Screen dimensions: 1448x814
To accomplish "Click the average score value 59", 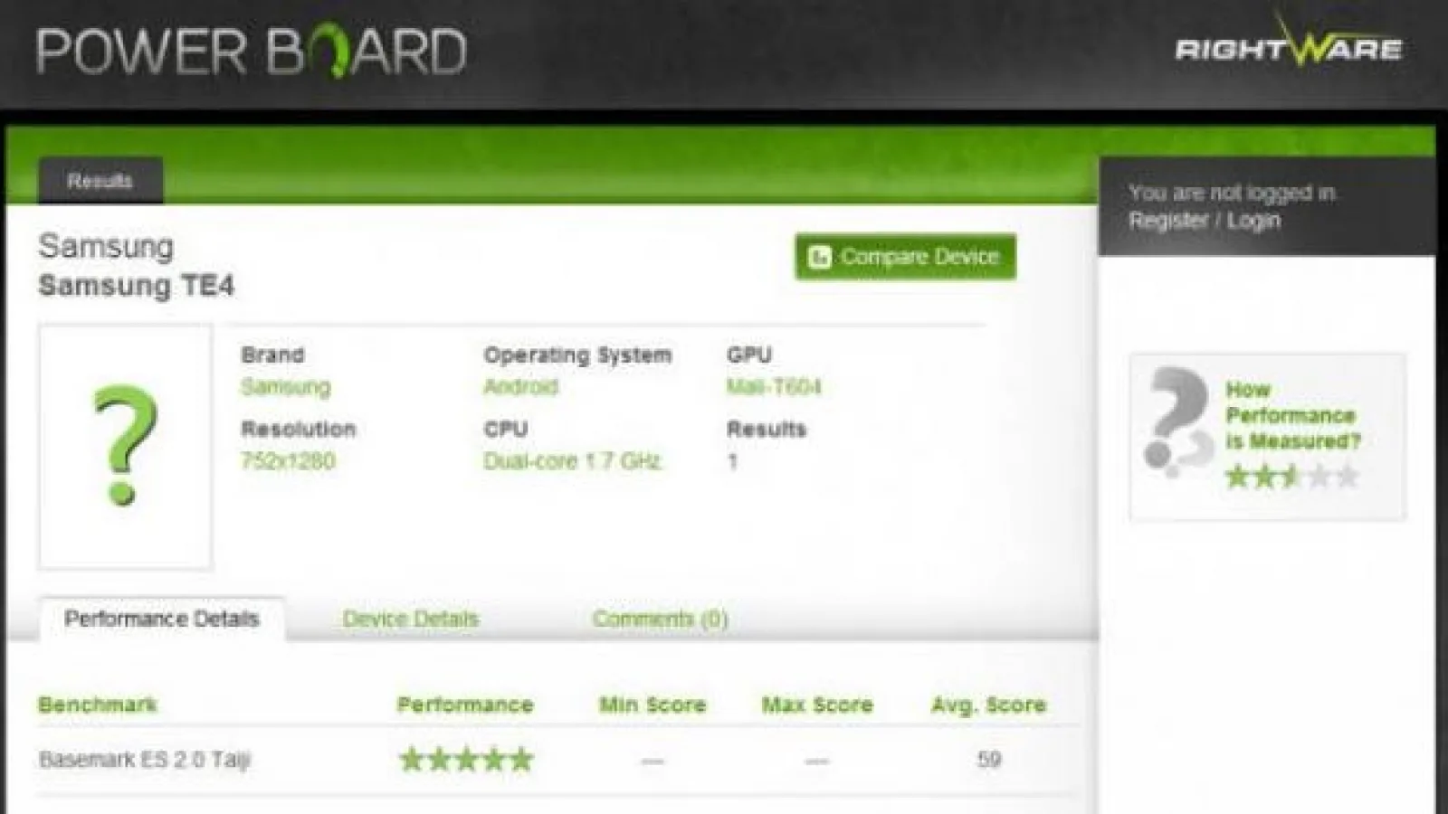I will click(x=989, y=760).
